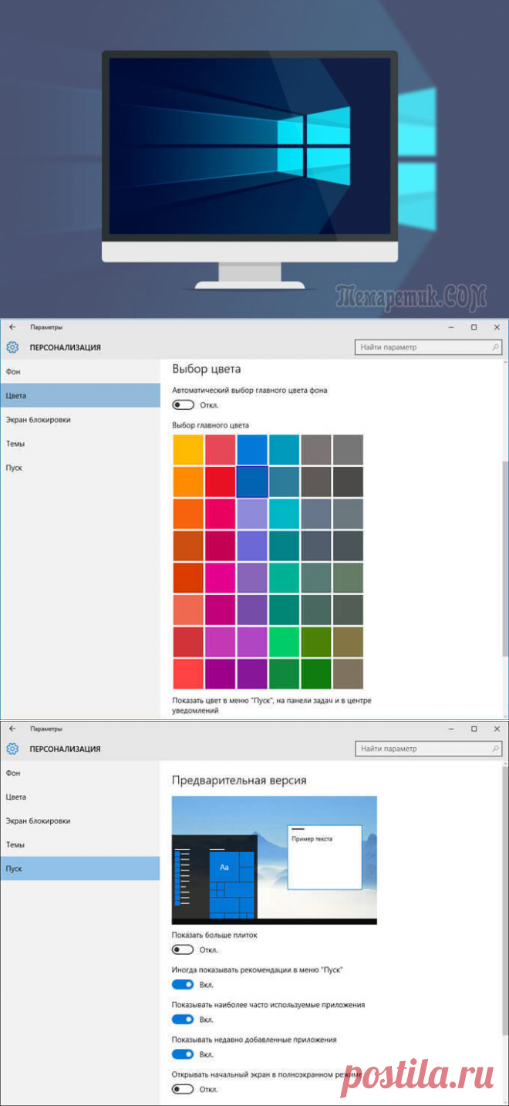Select Цвета in the lower window's sidebar

80,797
